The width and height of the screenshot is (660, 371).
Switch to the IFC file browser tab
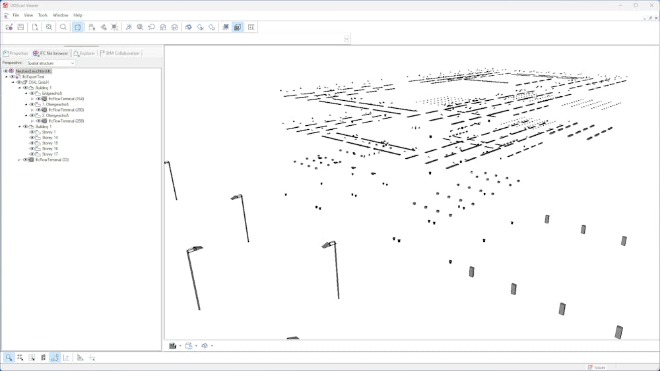[x=51, y=53]
